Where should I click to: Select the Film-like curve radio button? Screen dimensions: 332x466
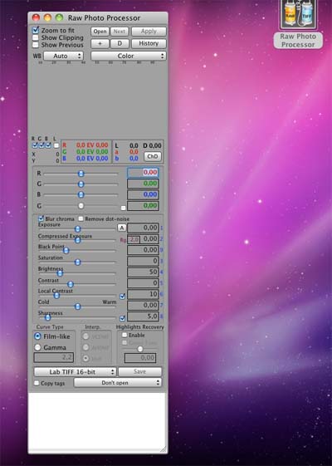37,336
